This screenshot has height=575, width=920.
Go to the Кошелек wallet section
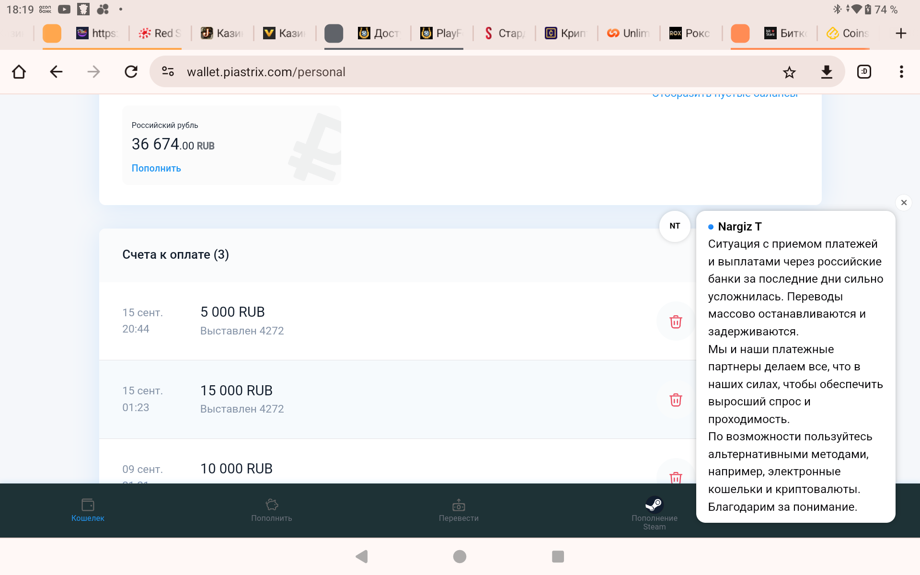coord(88,511)
